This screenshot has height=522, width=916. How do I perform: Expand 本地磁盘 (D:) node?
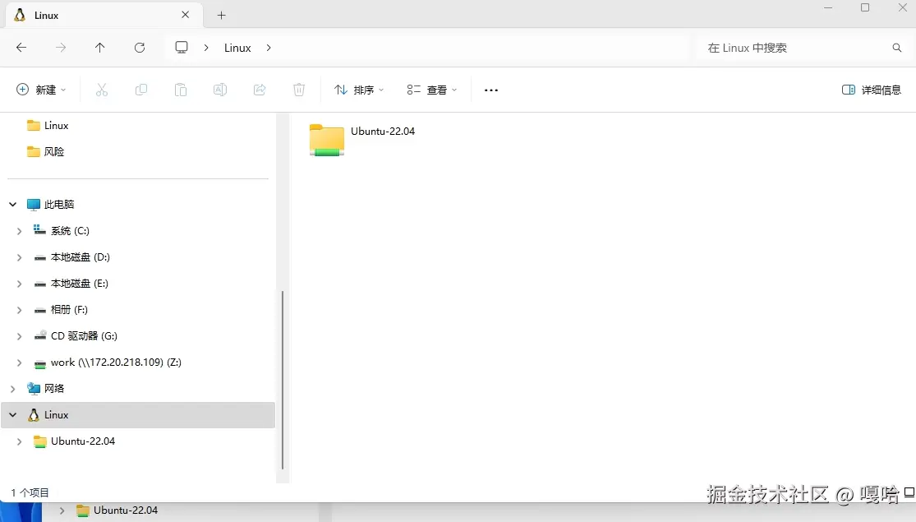(x=19, y=257)
